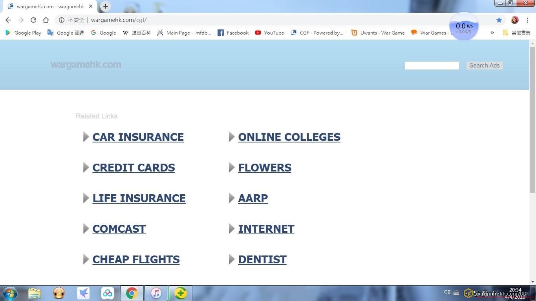
Task: Open the Facebook bookmark
Action: click(233, 33)
